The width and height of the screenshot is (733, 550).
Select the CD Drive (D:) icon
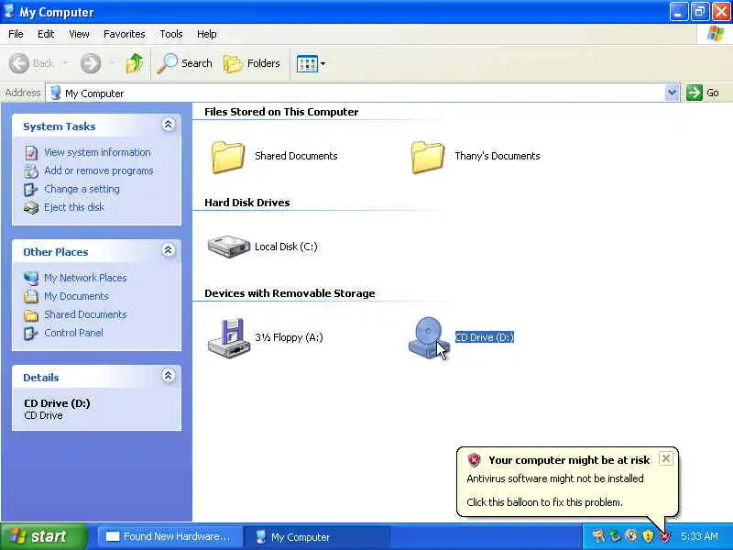click(x=428, y=337)
